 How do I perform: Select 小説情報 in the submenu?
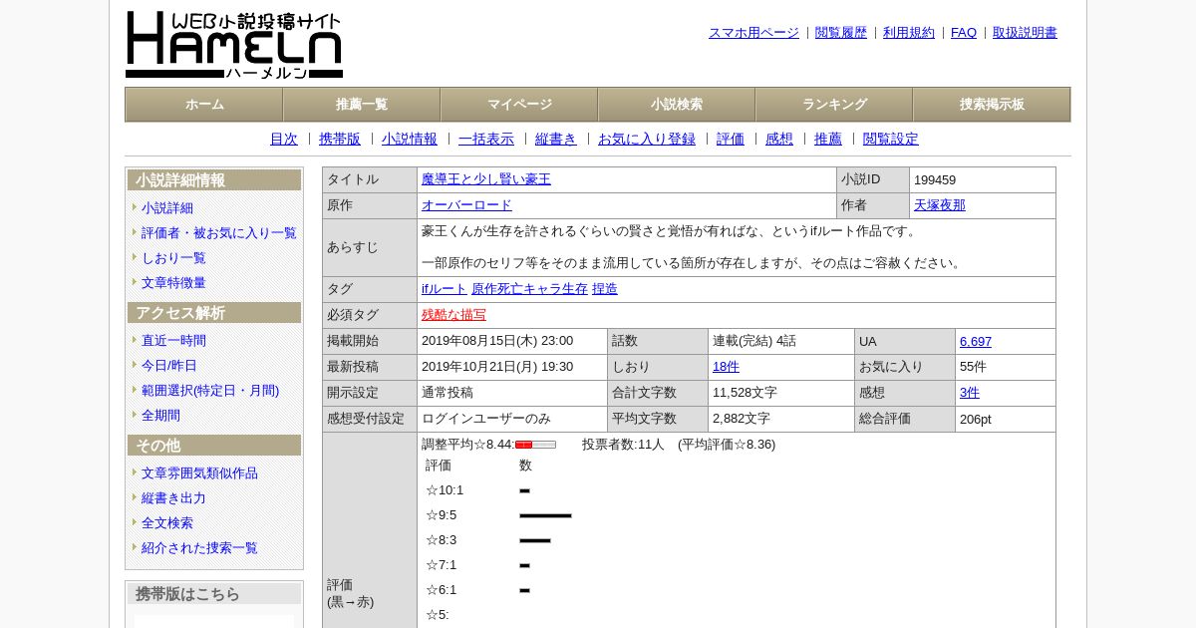click(410, 140)
